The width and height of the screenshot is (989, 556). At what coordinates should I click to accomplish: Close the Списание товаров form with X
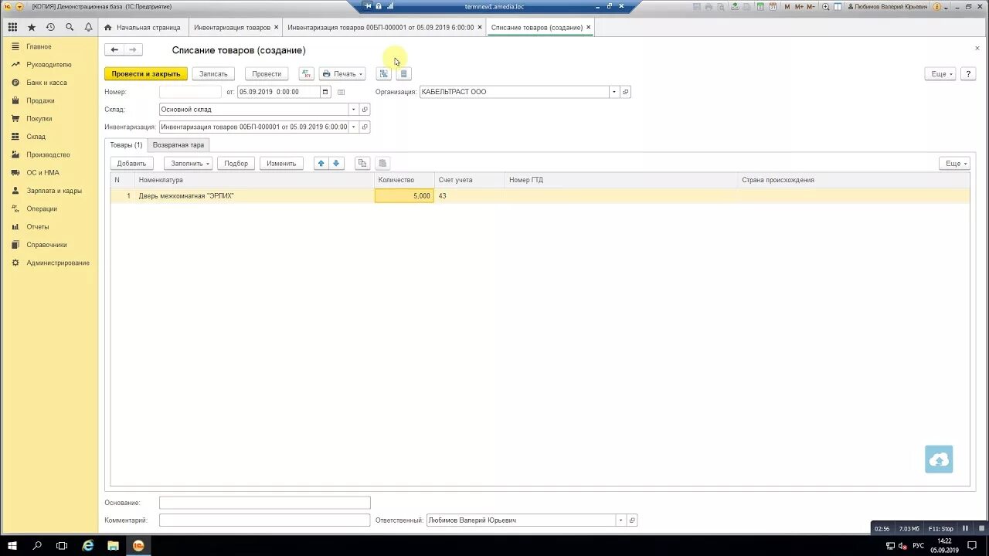977,49
